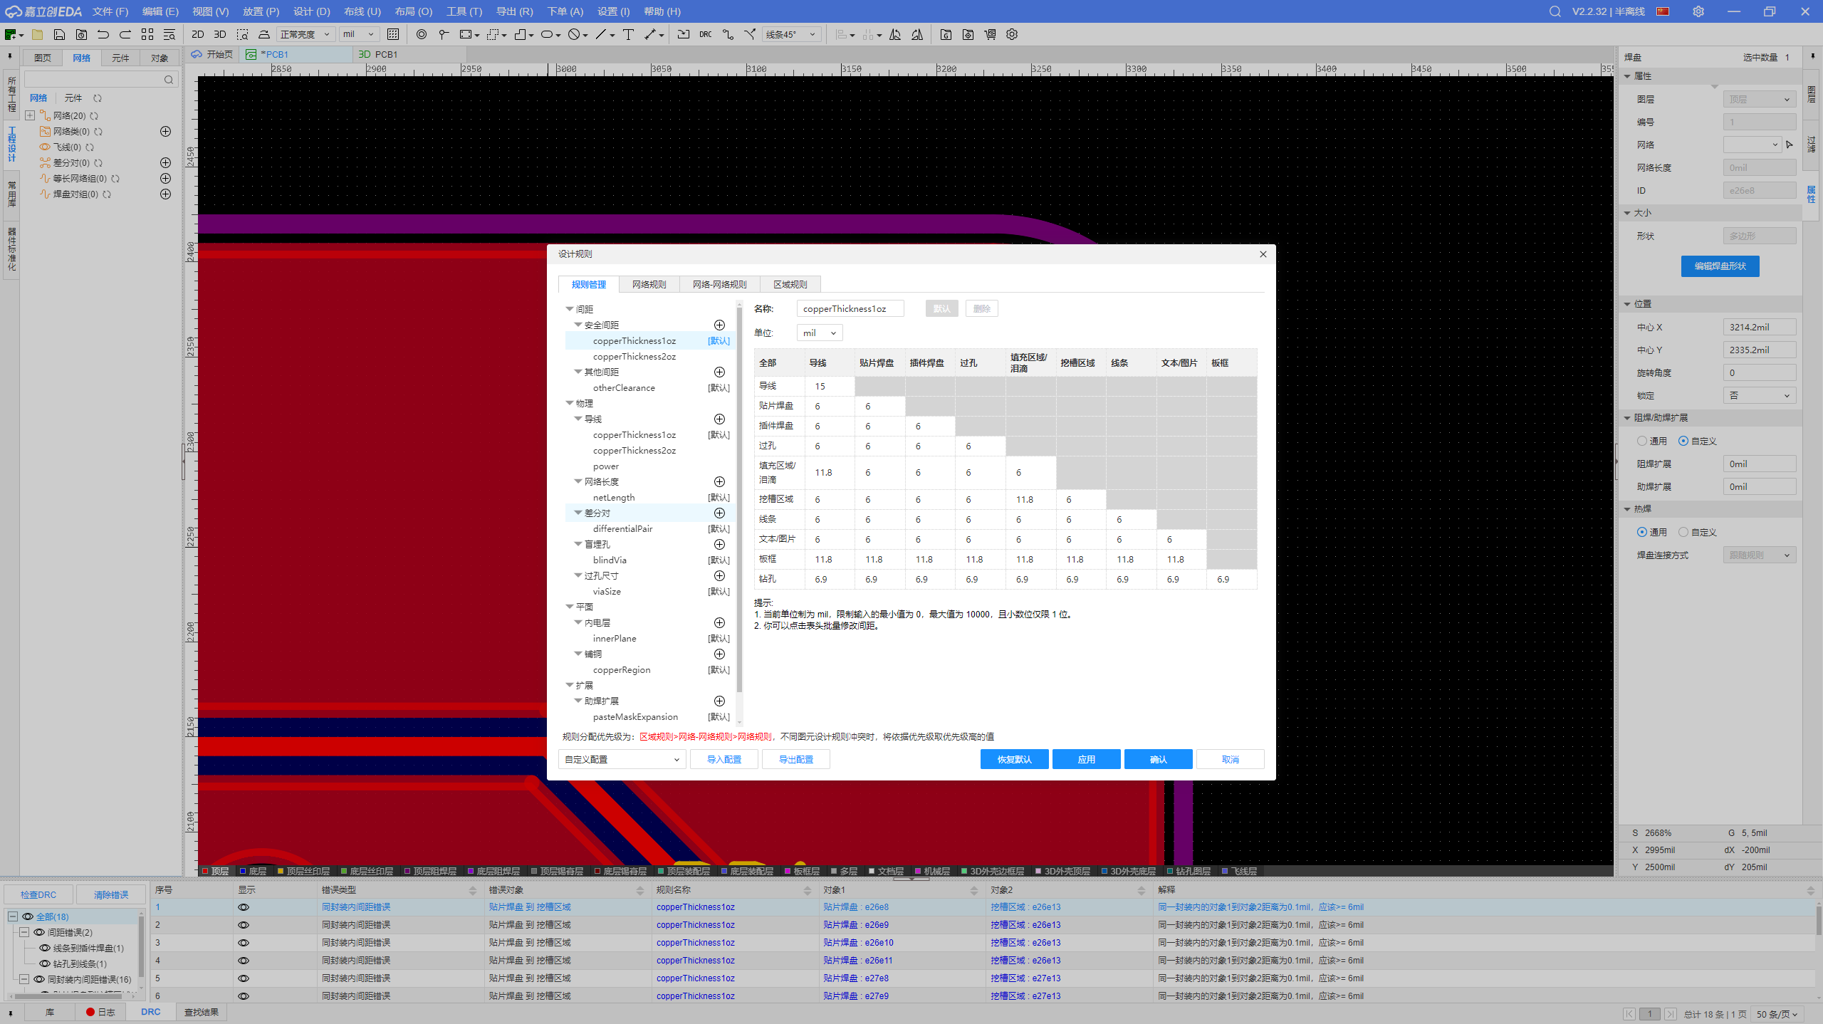Collapse the differential pair rule group
This screenshot has height=1024, width=1823.
578,513
